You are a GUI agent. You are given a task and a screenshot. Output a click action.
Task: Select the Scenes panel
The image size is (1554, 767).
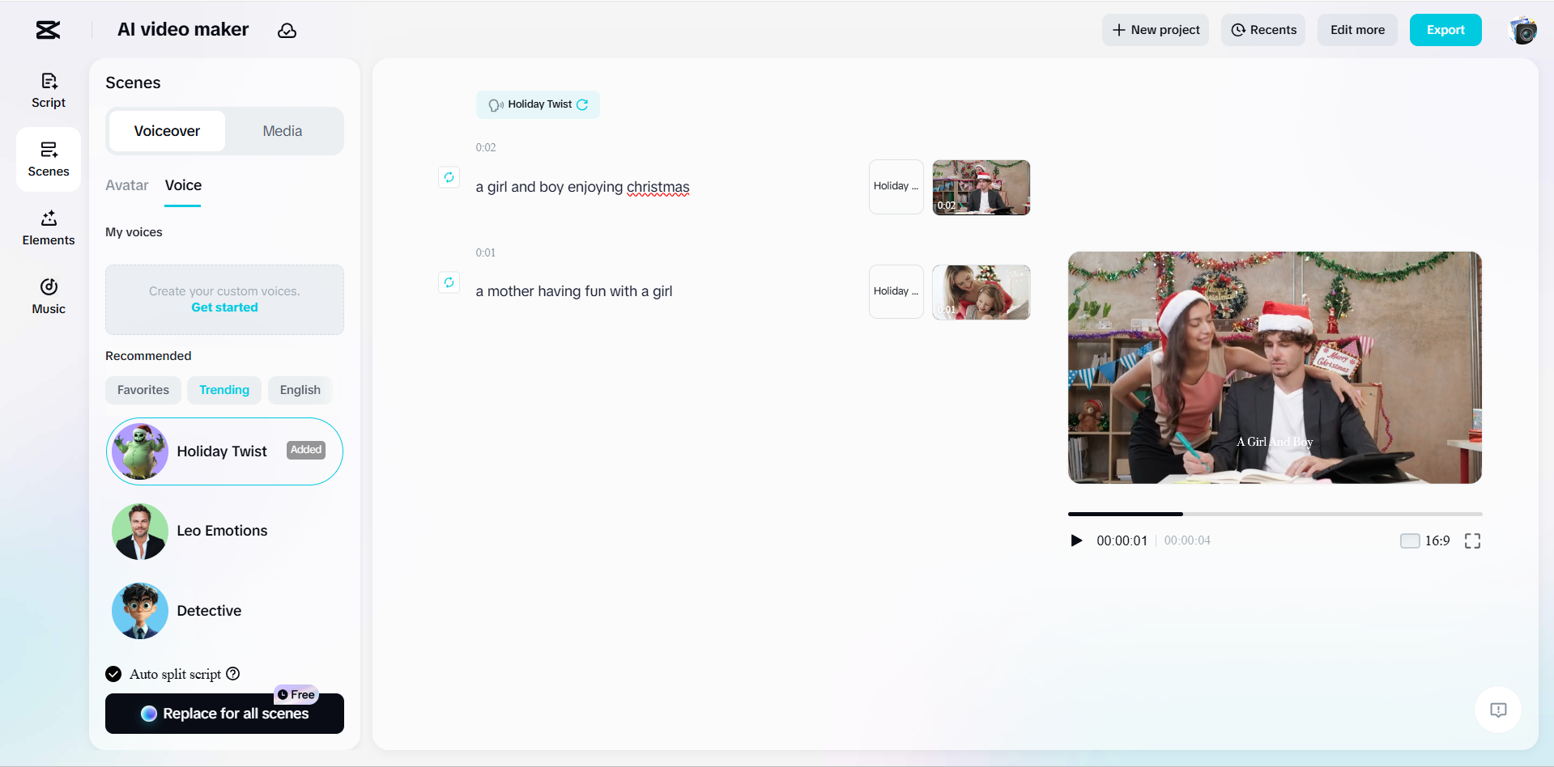[48, 159]
